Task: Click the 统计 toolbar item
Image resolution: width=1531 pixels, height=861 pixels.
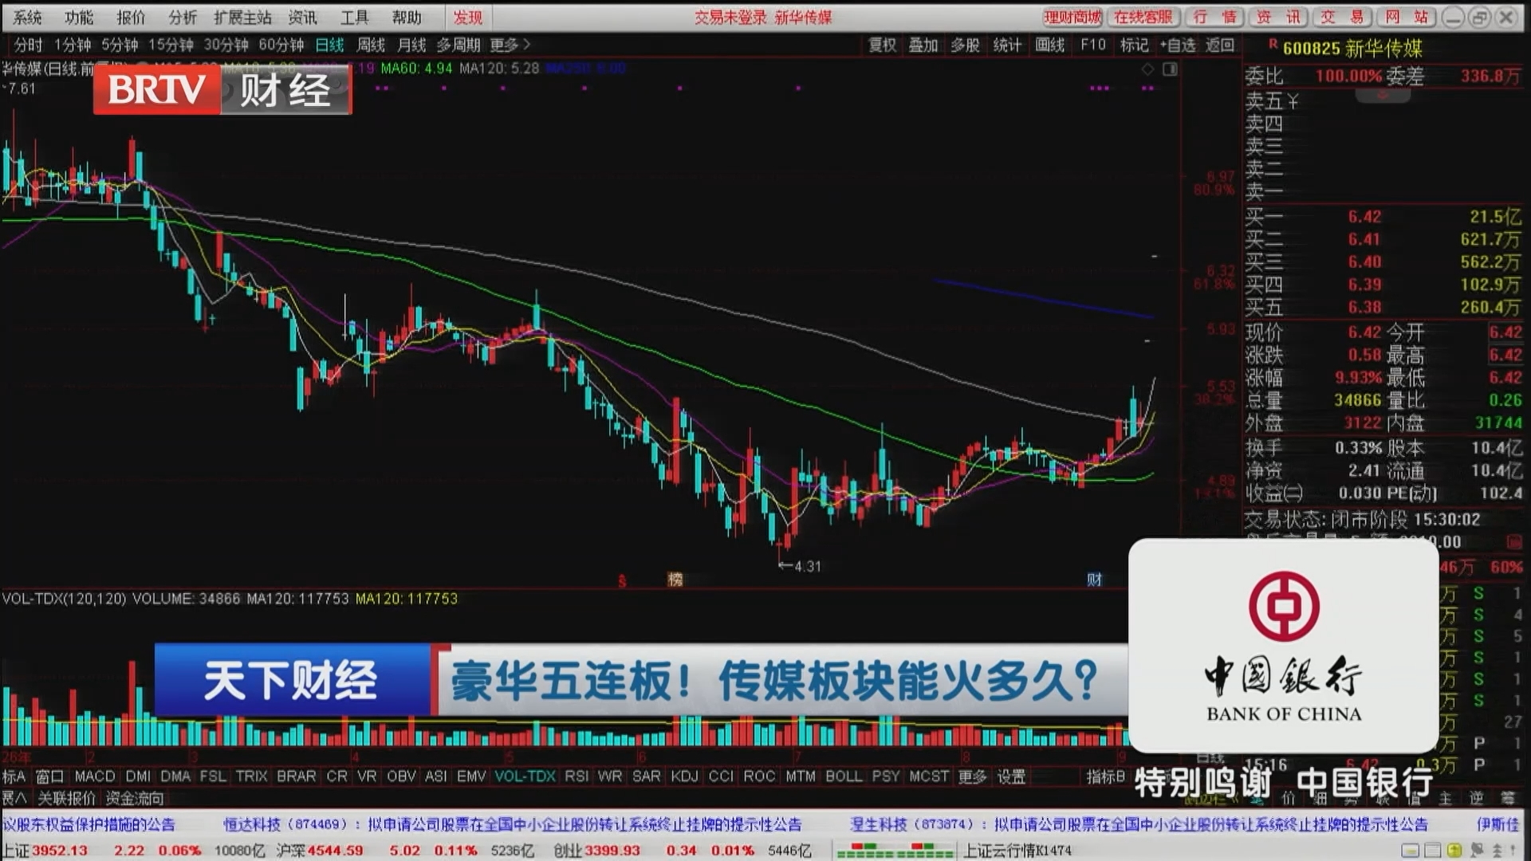Action: 1007,45
